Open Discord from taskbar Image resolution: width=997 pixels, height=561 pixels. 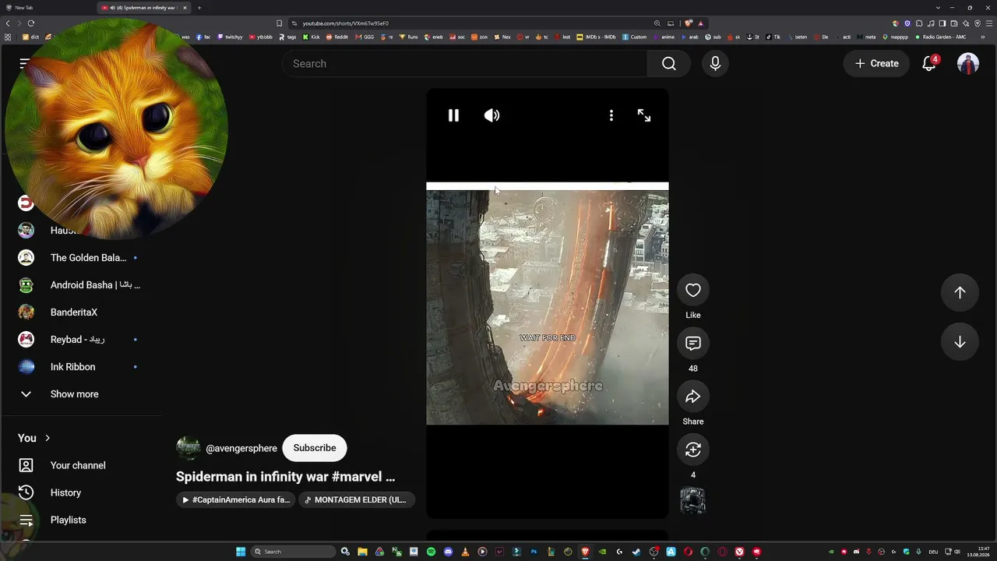pyautogui.click(x=448, y=552)
